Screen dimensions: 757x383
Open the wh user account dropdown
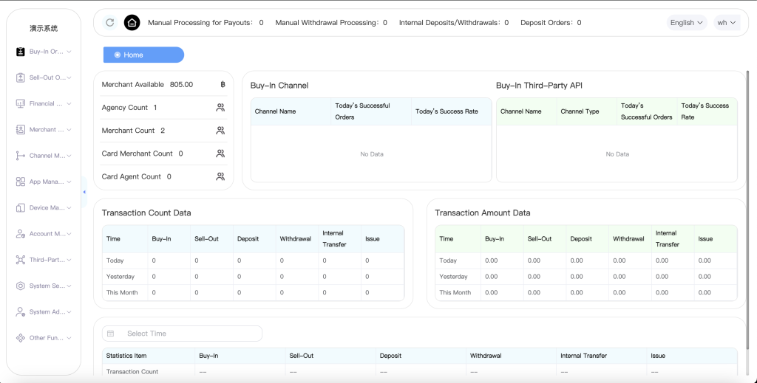pyautogui.click(x=727, y=23)
